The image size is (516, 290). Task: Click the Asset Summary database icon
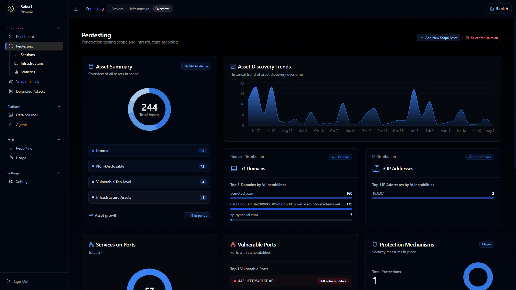point(91,66)
